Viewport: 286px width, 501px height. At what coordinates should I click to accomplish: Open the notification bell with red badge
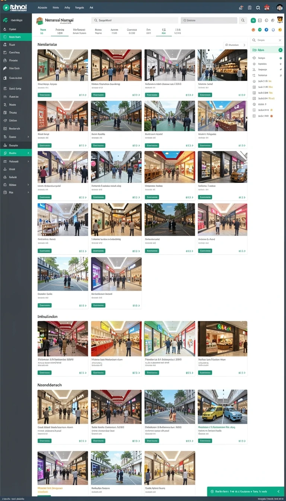241,7
